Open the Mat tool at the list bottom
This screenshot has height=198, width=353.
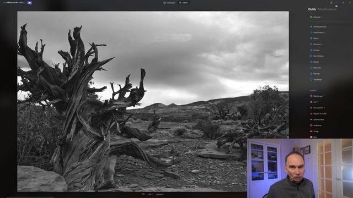313,137
